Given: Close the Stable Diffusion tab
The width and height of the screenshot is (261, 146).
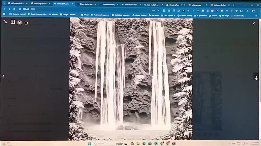Looking at the screenshot, I should pos(73,4).
